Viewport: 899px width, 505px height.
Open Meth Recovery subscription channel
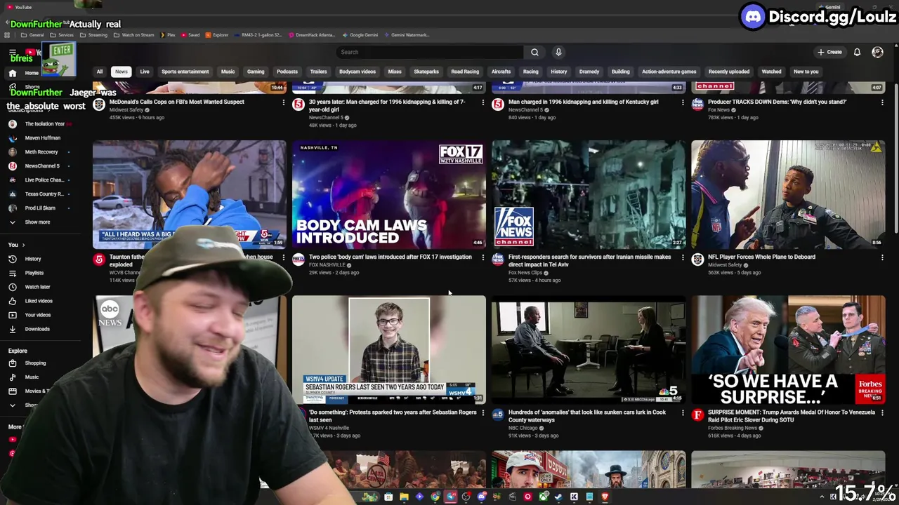pyautogui.click(x=41, y=152)
